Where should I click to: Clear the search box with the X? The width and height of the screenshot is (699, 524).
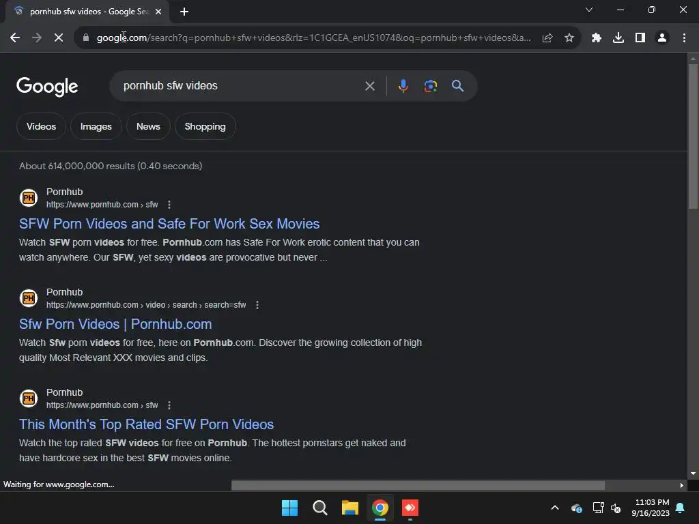tap(369, 86)
